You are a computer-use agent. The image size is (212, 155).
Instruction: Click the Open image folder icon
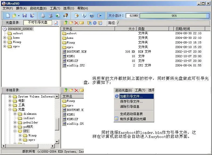coord(14,16)
